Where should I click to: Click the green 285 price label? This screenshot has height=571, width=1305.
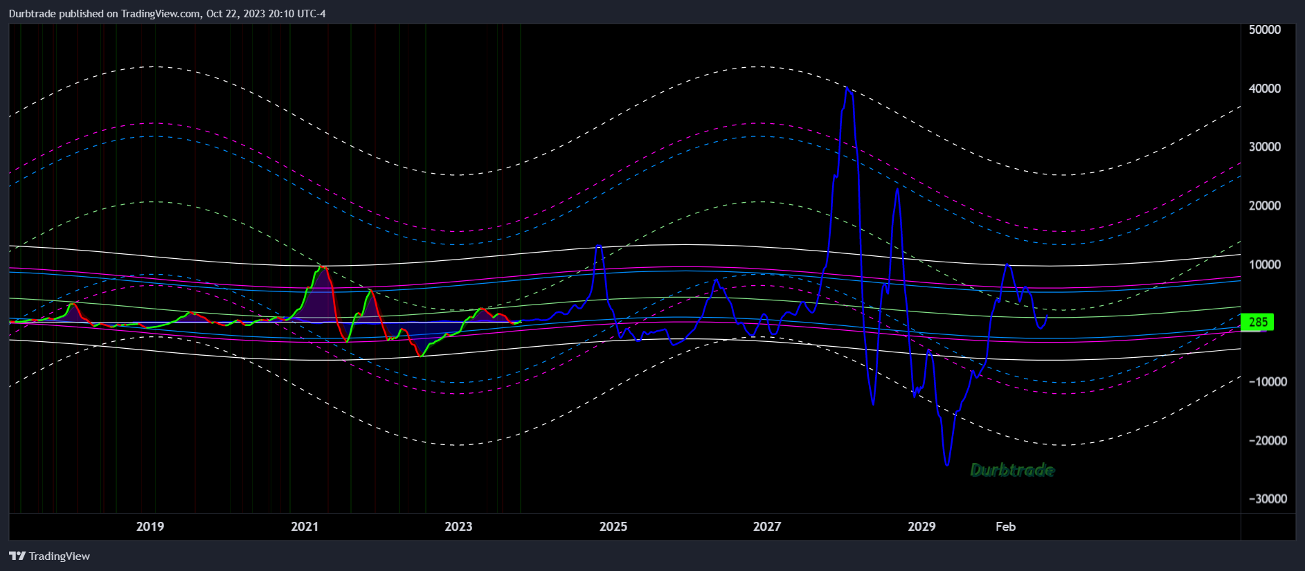coord(1257,322)
